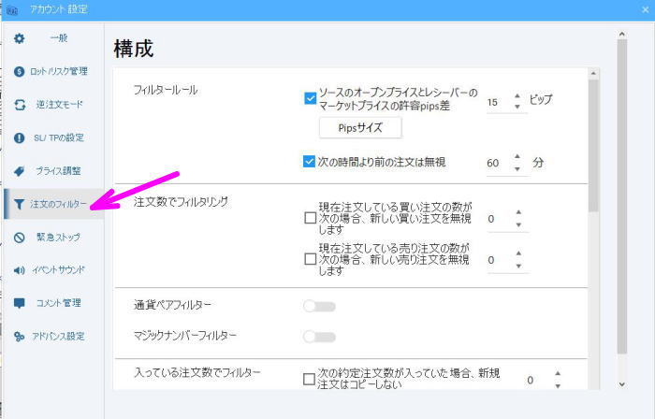Open the イベントサウンド section
This screenshot has height=419, width=655.
tap(54, 270)
